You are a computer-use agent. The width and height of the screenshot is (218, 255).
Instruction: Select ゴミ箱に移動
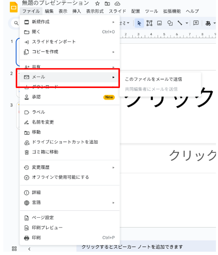(69, 152)
